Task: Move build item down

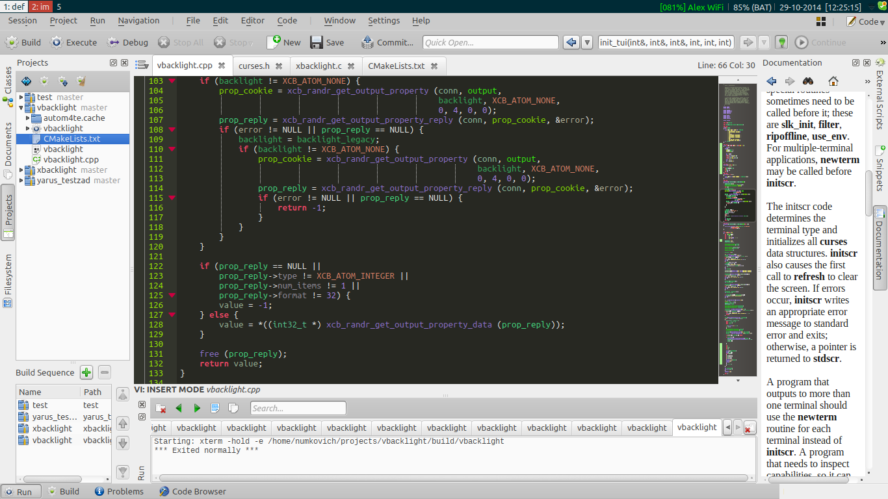Action: [x=122, y=444]
